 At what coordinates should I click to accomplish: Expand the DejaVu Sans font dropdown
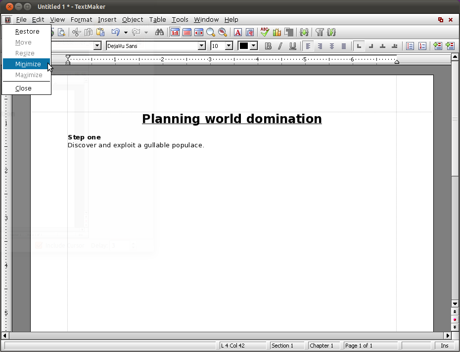tap(201, 46)
